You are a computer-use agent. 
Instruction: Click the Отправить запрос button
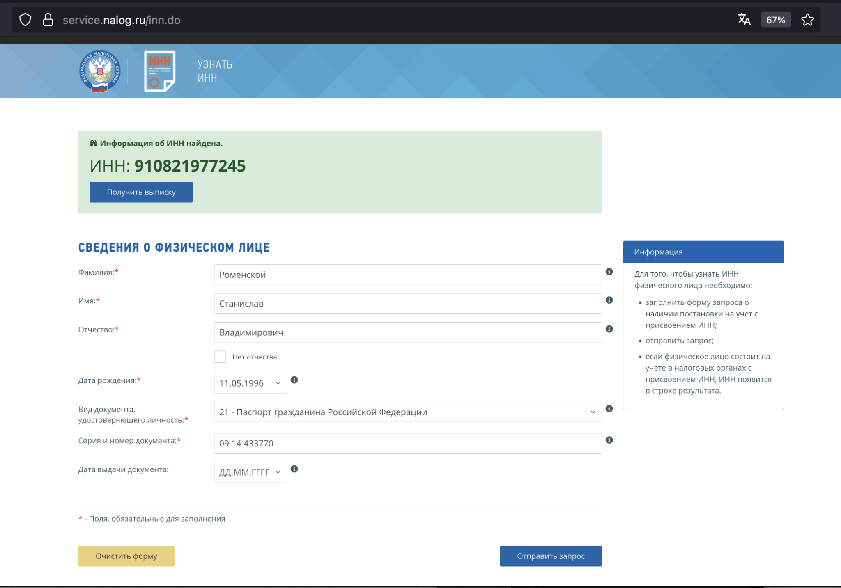point(551,556)
